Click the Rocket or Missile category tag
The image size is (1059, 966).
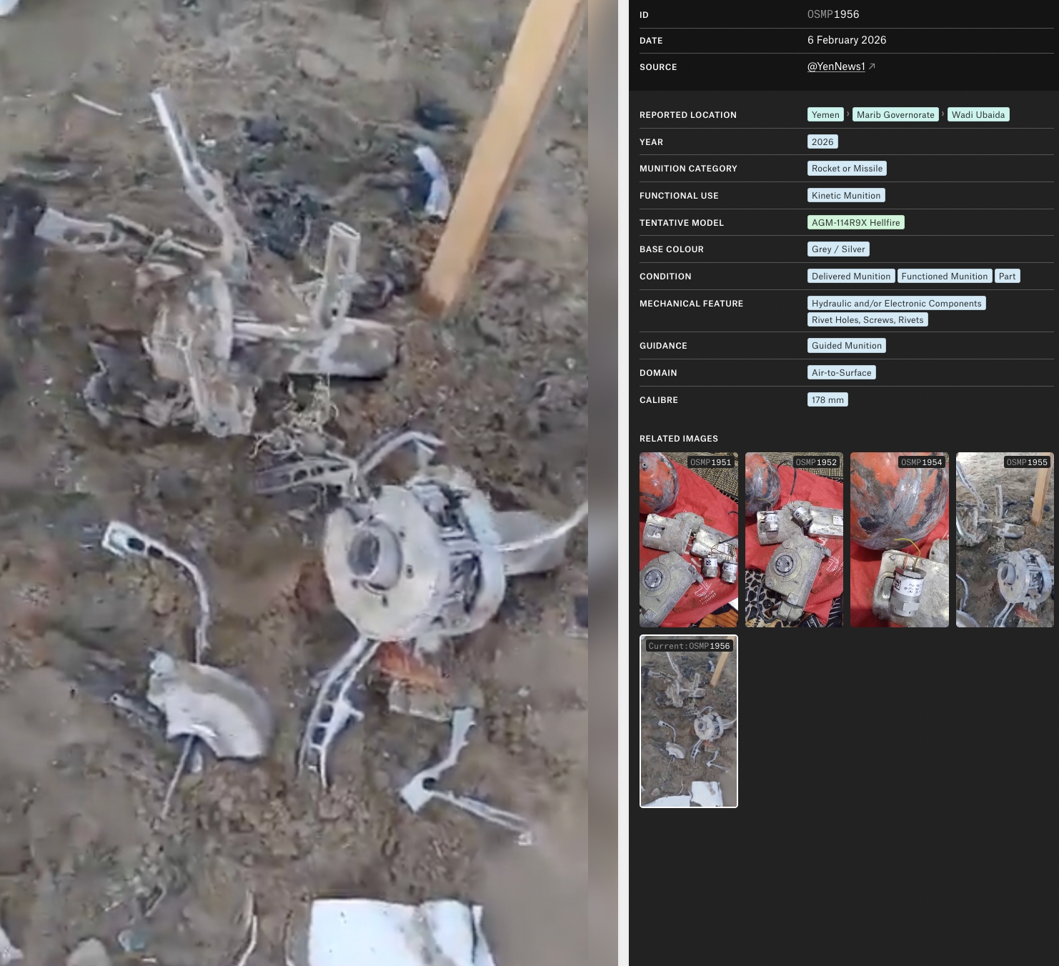(x=847, y=169)
